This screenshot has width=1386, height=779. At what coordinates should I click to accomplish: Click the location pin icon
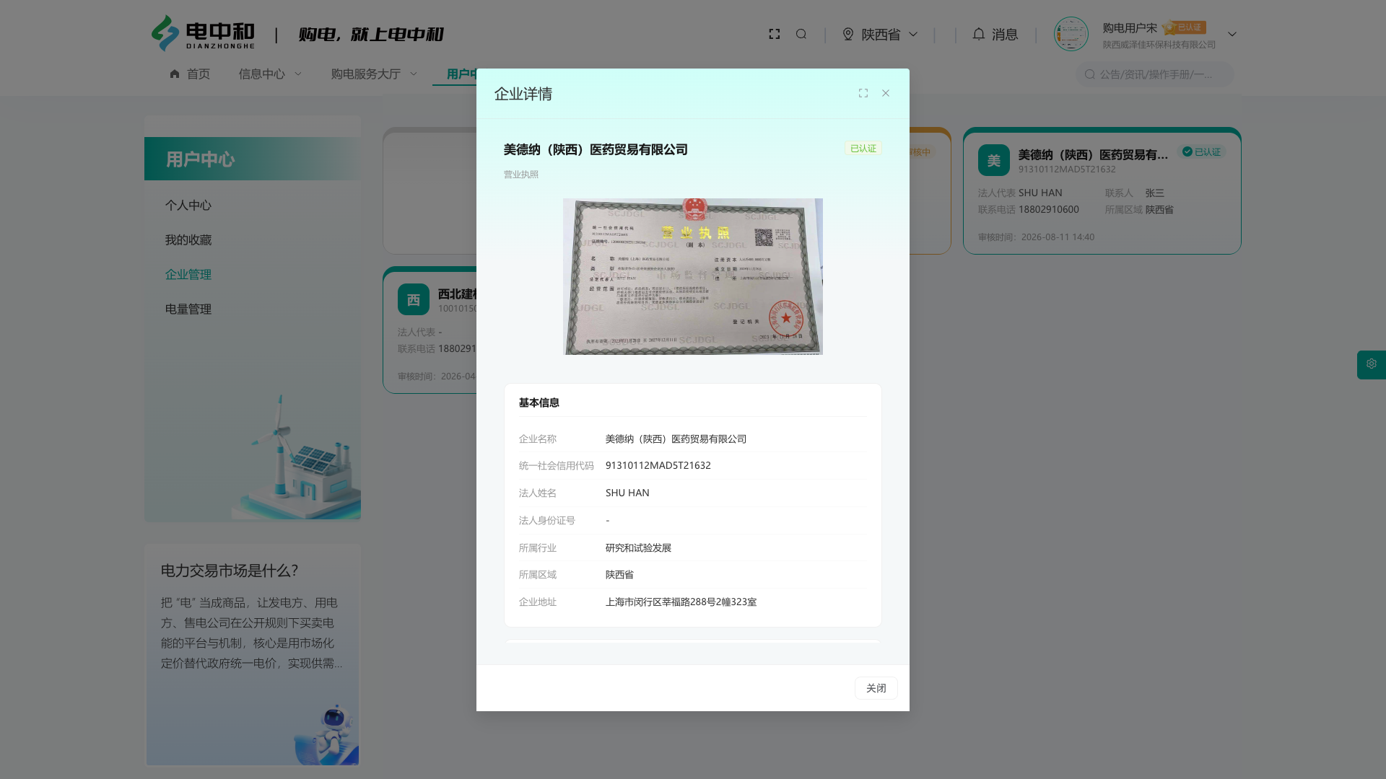(x=848, y=34)
